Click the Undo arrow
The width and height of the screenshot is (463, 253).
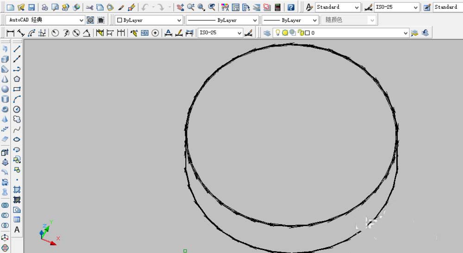pos(144,7)
